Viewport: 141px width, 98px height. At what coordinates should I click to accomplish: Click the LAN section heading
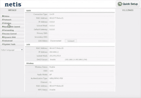pos(28,44)
